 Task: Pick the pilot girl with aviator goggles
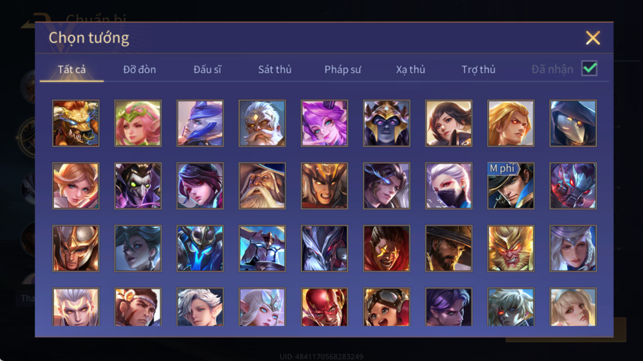click(x=386, y=307)
